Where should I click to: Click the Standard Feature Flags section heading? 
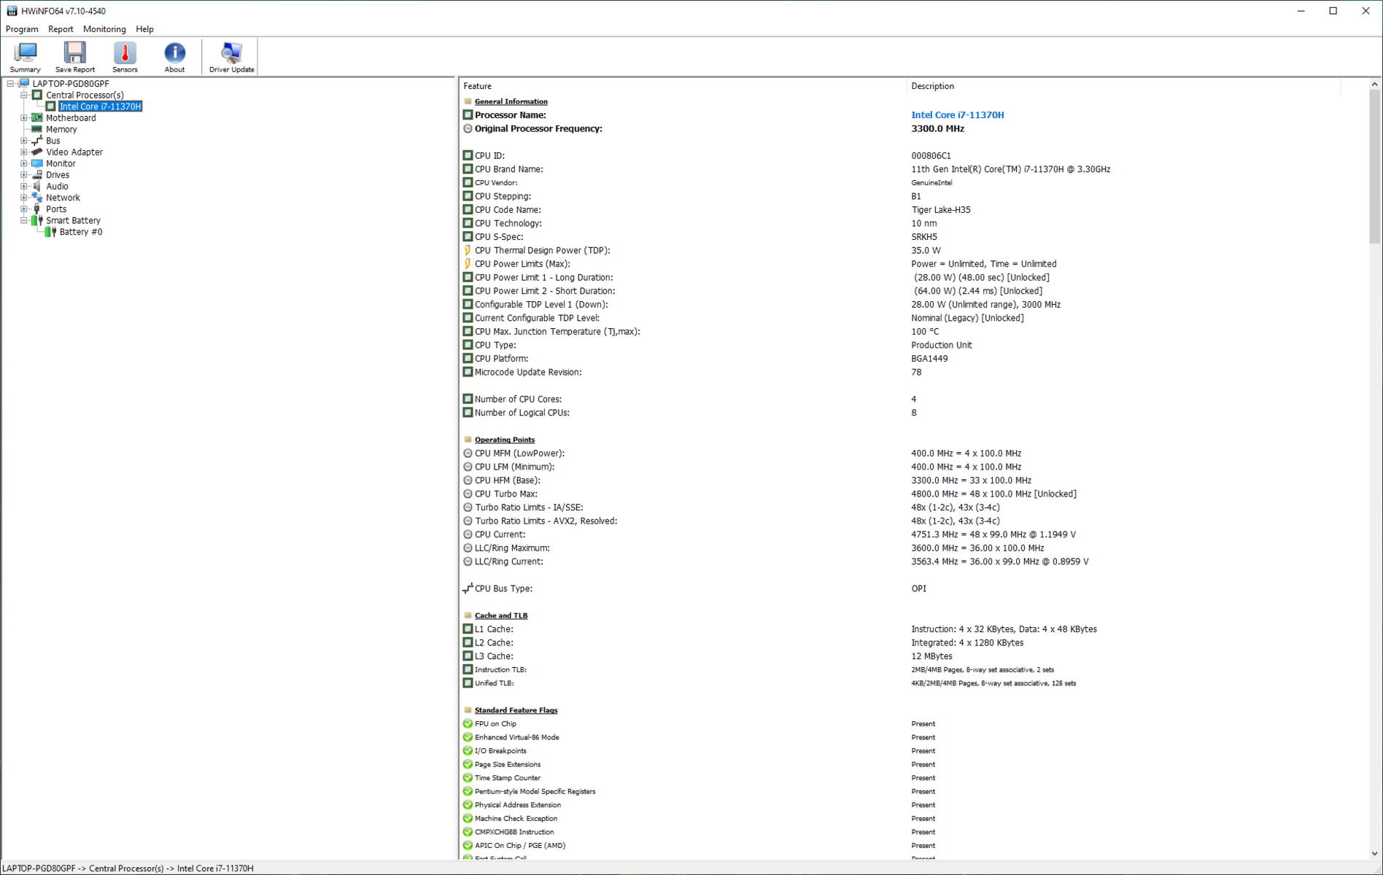(x=516, y=710)
